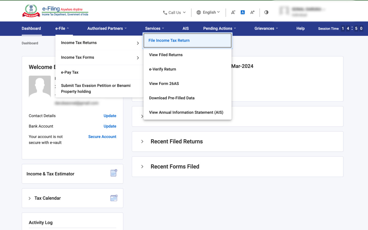Image resolution: width=368 pixels, height=230 pixels.
Task: Expand the Tax Calendar section
Action: (29, 198)
